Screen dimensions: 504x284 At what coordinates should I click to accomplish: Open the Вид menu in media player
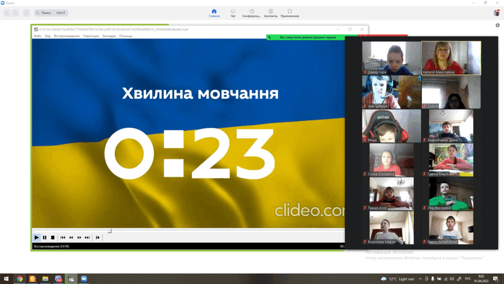(48, 36)
